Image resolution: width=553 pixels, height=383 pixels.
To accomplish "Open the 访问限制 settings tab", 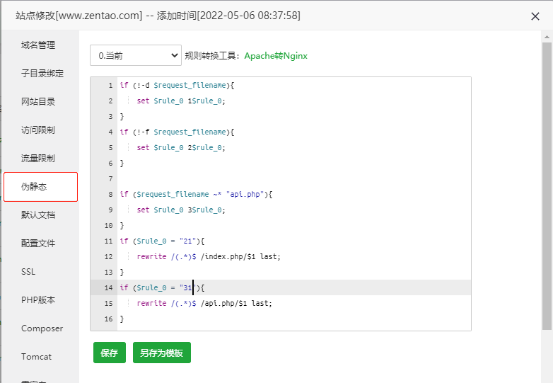I will (x=38, y=130).
